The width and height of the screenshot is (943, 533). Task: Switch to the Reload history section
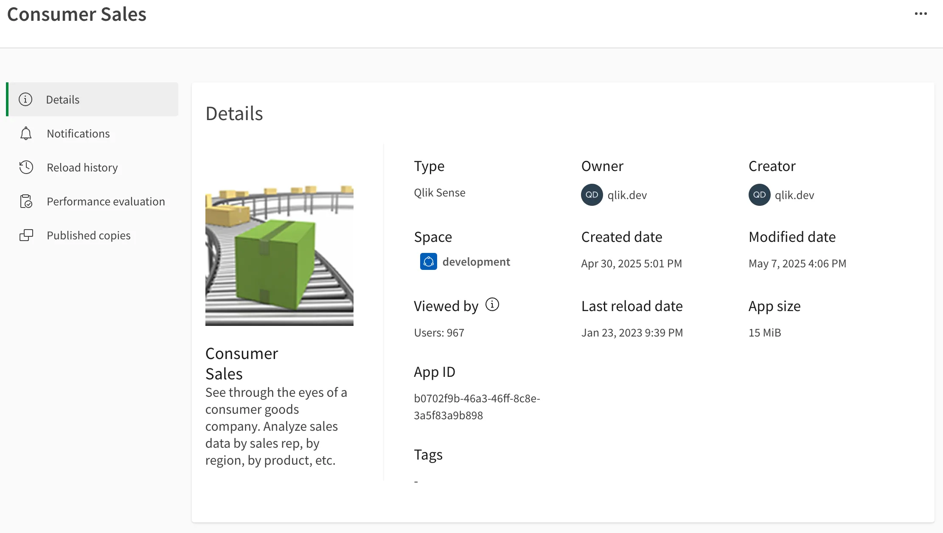pos(82,167)
